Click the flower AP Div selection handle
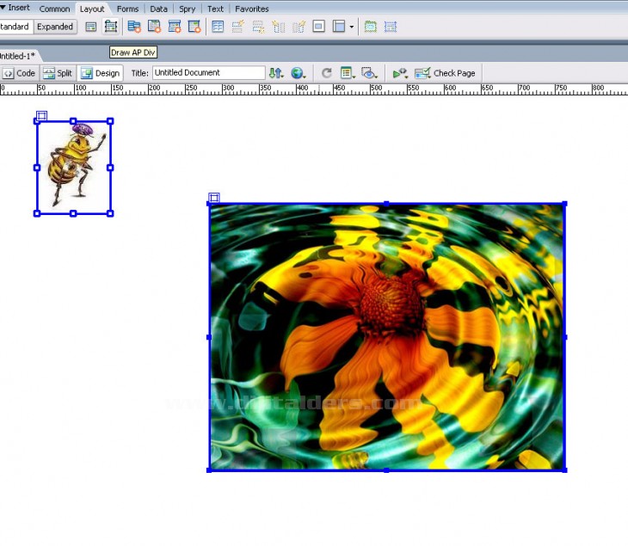 coord(214,198)
